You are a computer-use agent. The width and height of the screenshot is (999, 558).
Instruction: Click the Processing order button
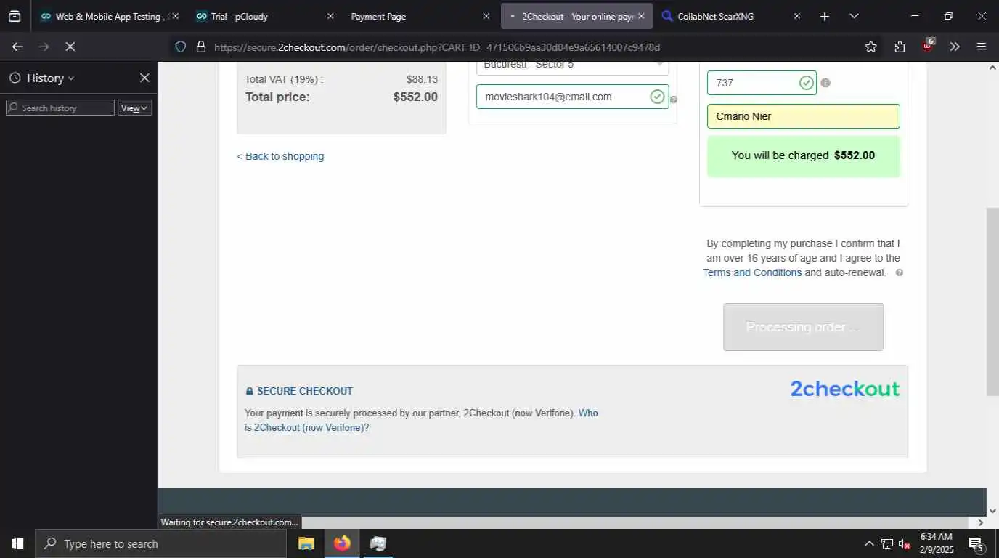[x=803, y=327]
